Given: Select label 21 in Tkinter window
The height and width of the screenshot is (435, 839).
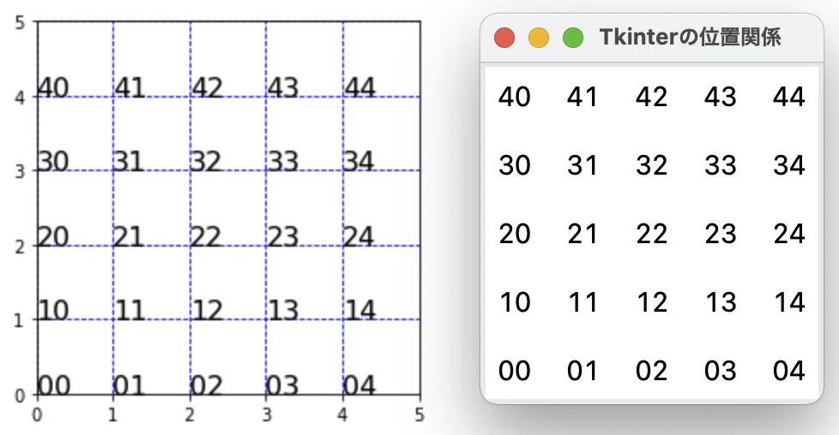Looking at the screenshot, I should (x=582, y=234).
